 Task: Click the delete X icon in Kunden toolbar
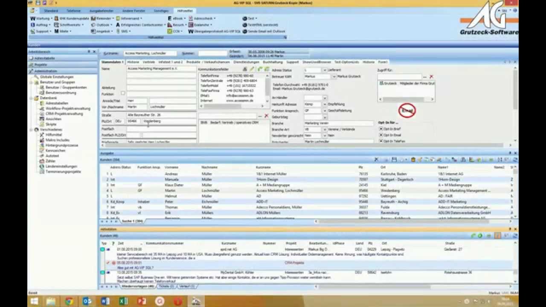coord(376,159)
